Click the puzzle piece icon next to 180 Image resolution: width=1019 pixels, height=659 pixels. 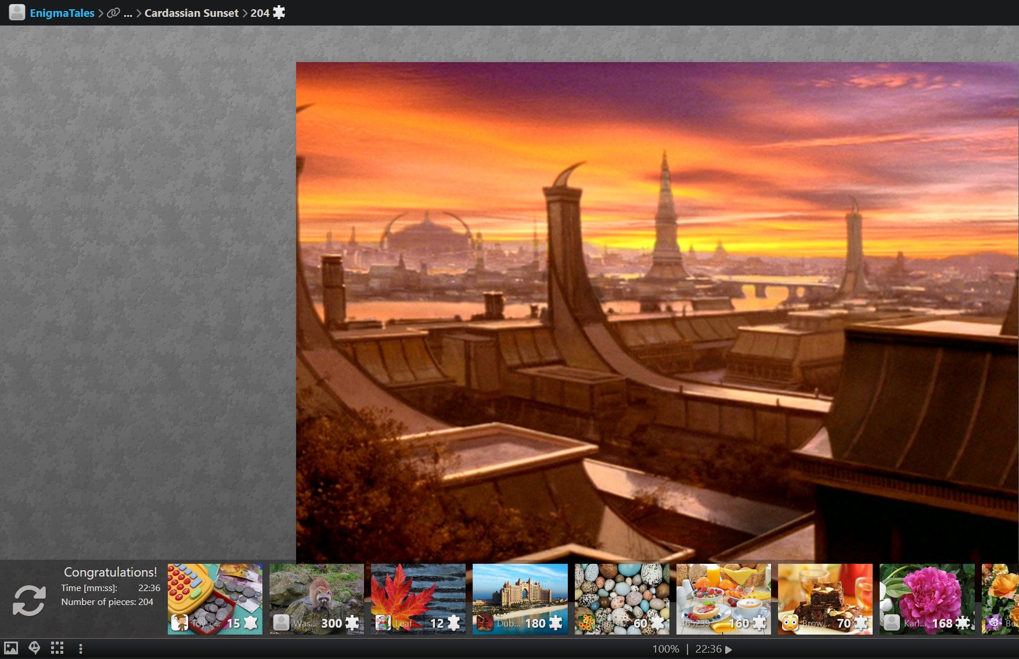[x=556, y=623]
